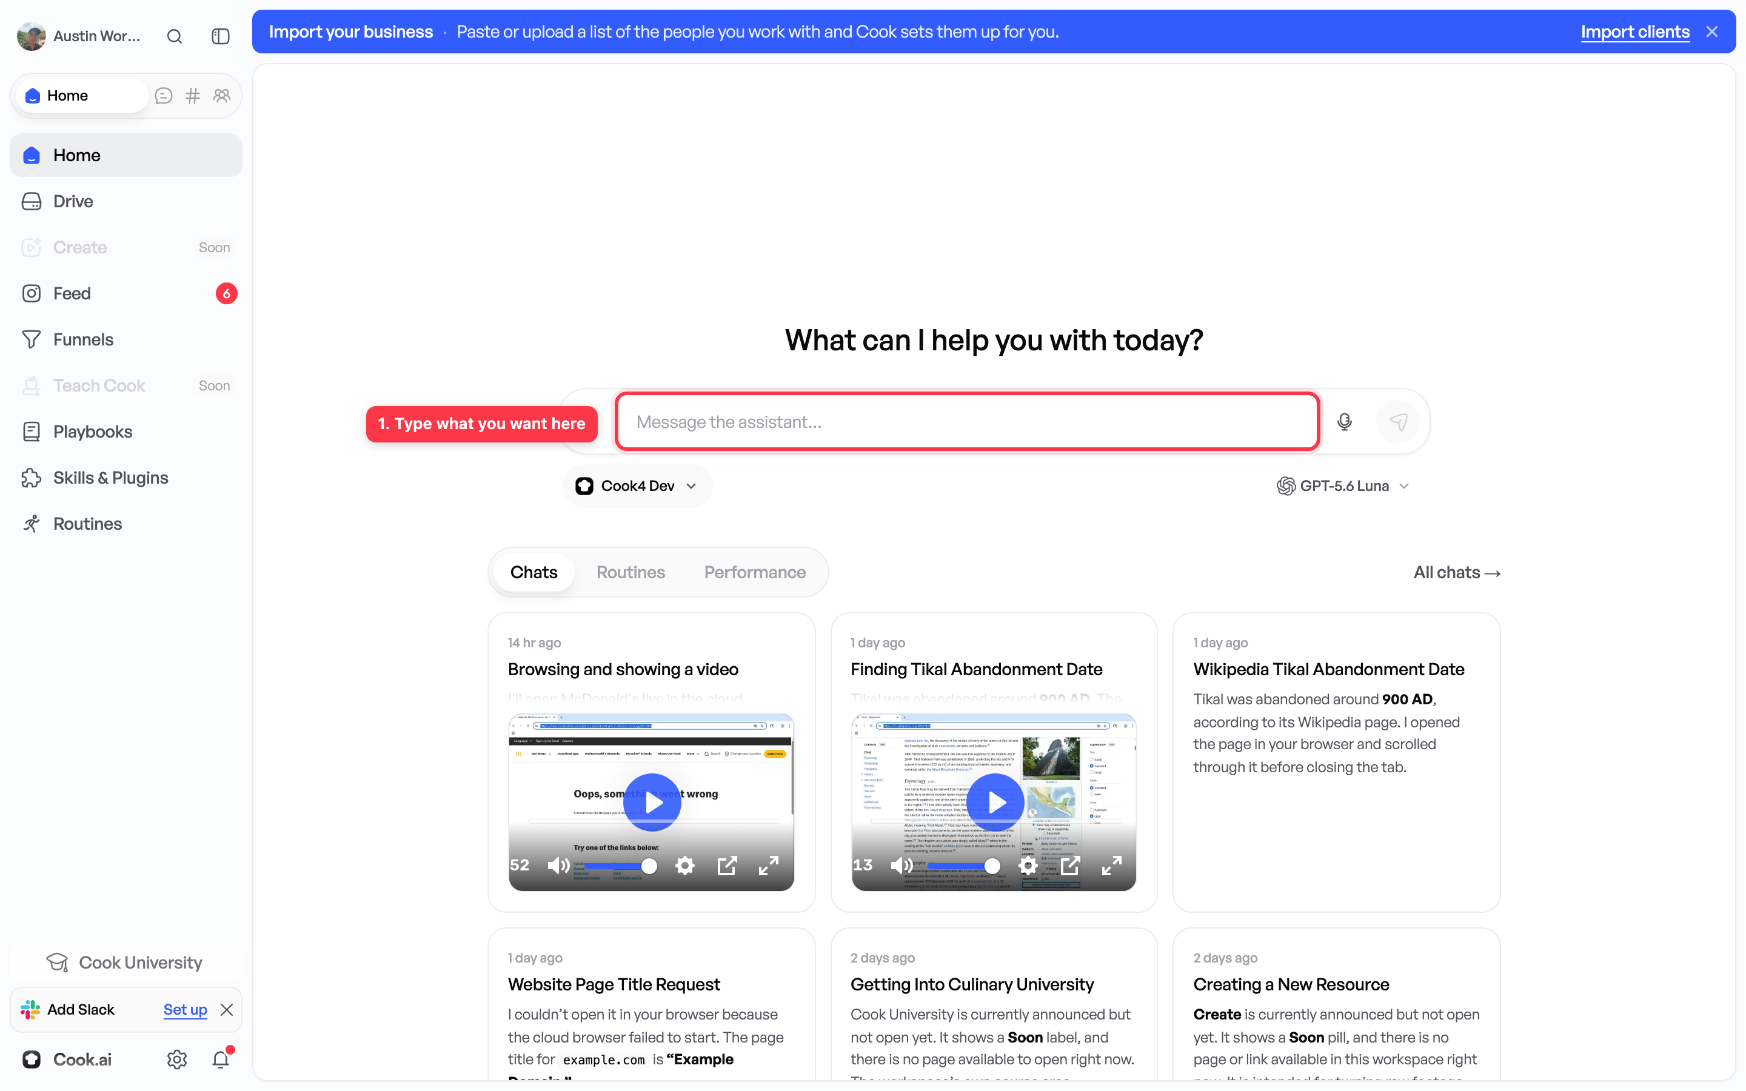The height and width of the screenshot is (1091, 1746).
Task: Mute the Tikal video volume icon
Action: [902, 865]
